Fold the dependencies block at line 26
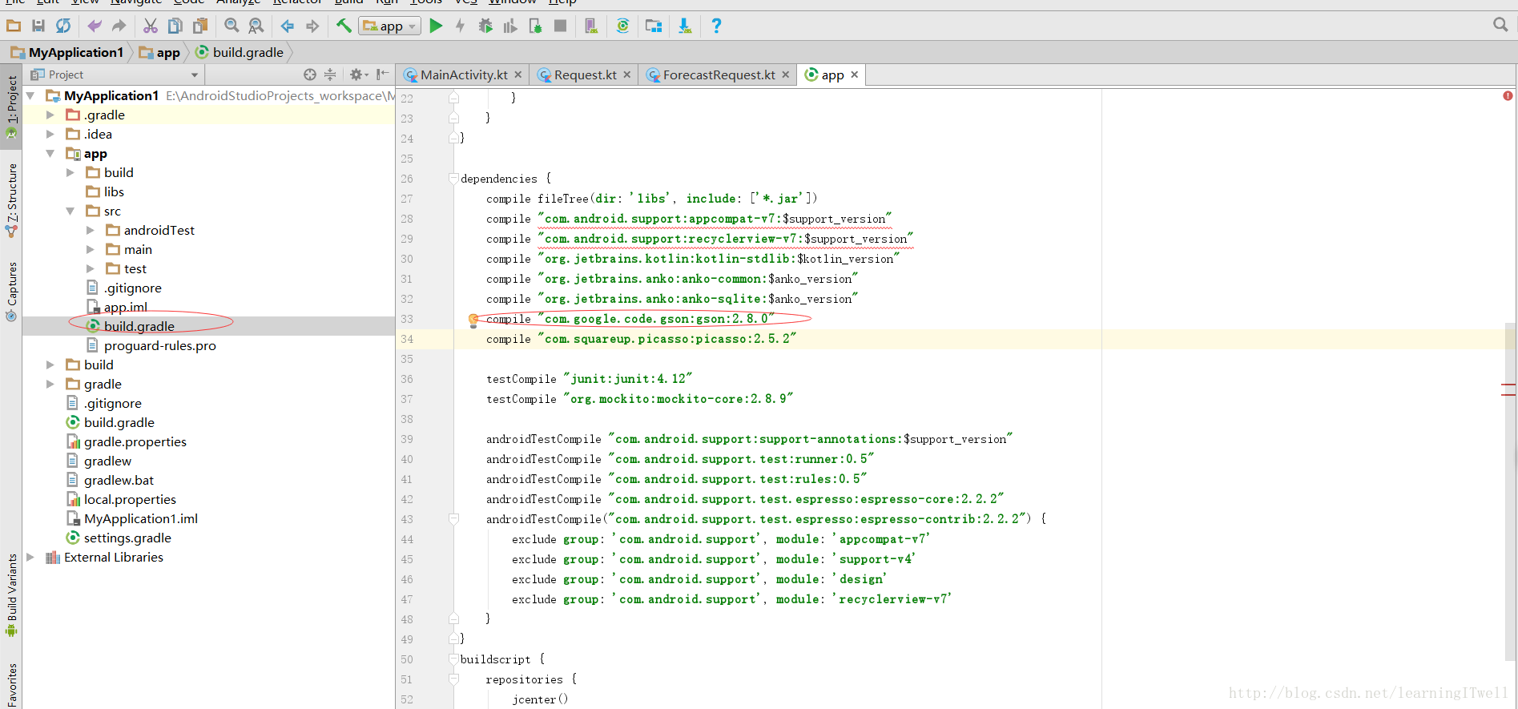Viewport: 1518px width, 709px height. [453, 178]
